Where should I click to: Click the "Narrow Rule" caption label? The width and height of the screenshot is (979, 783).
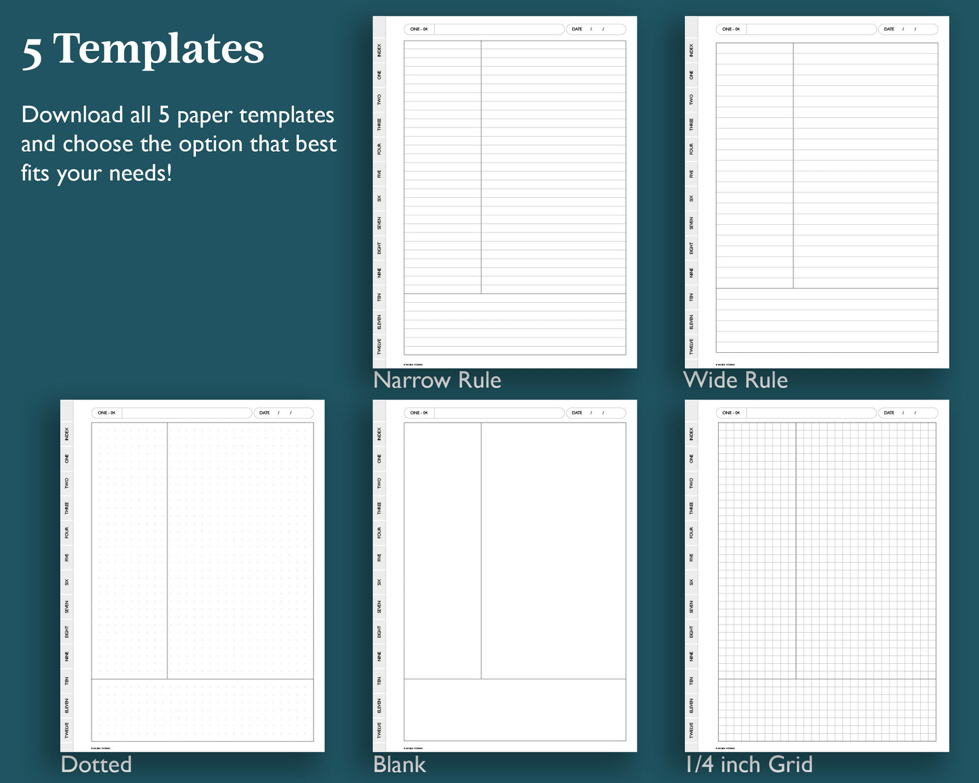point(437,380)
